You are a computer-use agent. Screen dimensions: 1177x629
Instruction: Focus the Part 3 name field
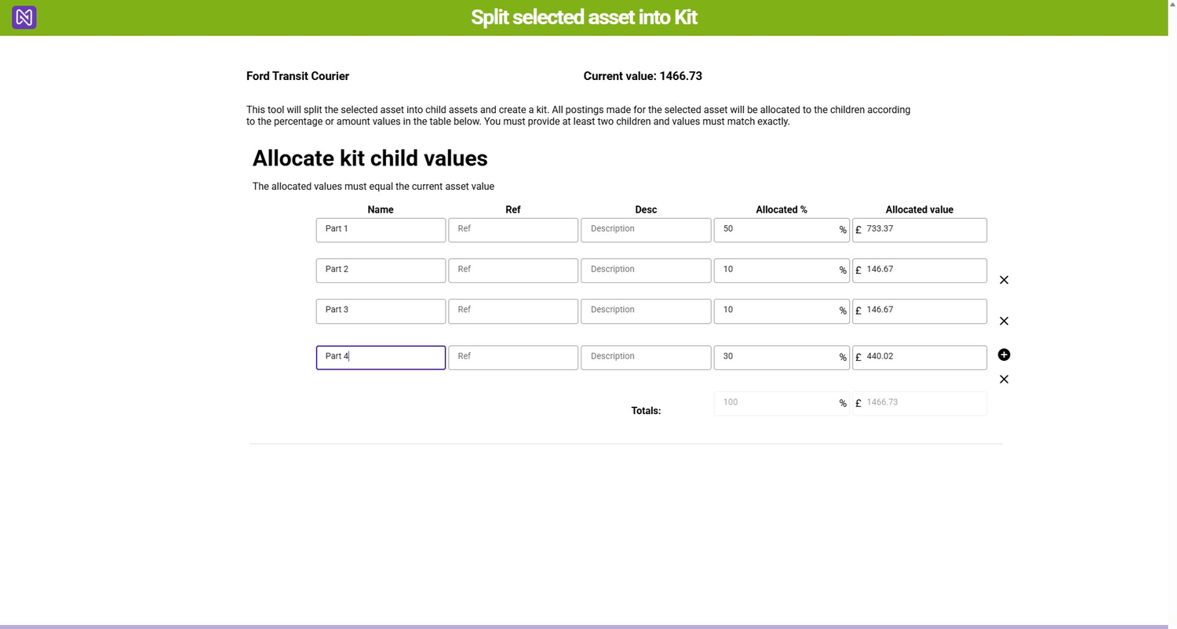coord(381,311)
